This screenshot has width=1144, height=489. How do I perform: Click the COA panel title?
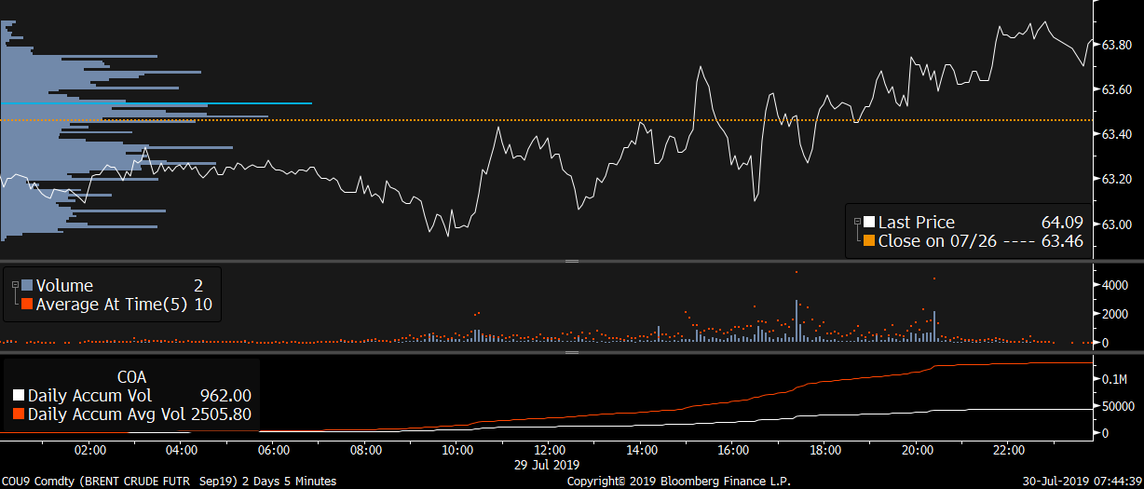pyautogui.click(x=131, y=376)
